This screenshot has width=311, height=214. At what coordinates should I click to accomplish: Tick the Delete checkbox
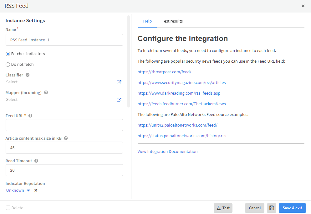pyautogui.click(x=8, y=208)
